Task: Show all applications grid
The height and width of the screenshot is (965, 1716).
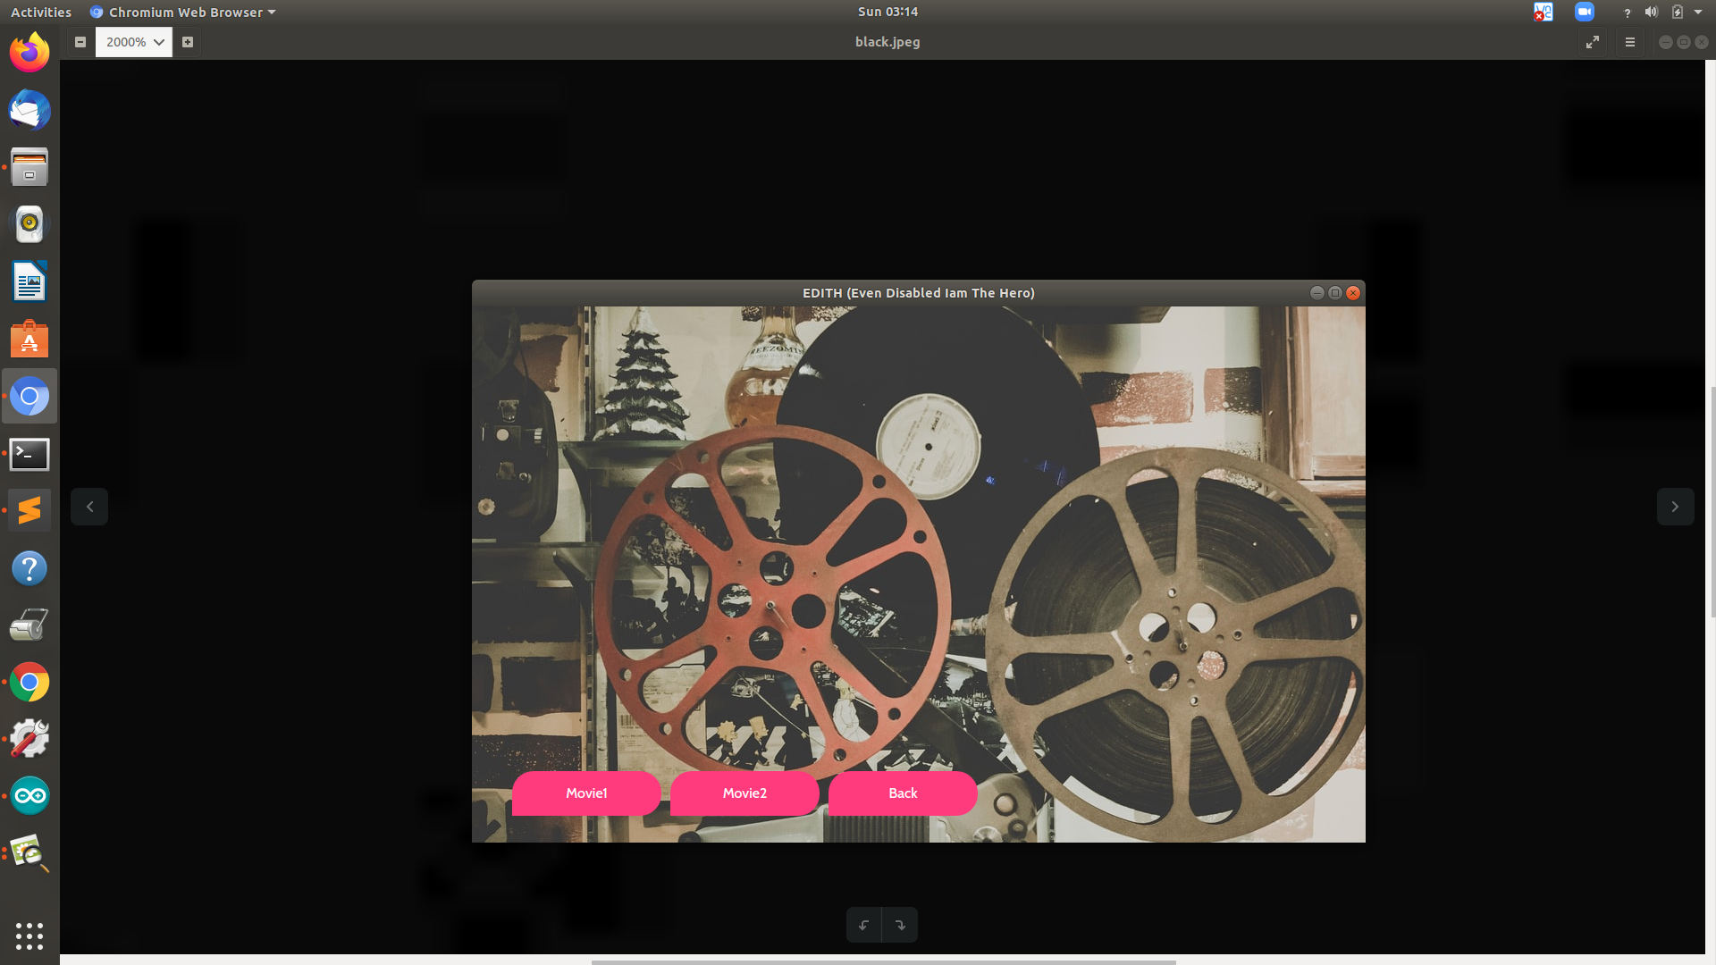Action: [x=29, y=936]
